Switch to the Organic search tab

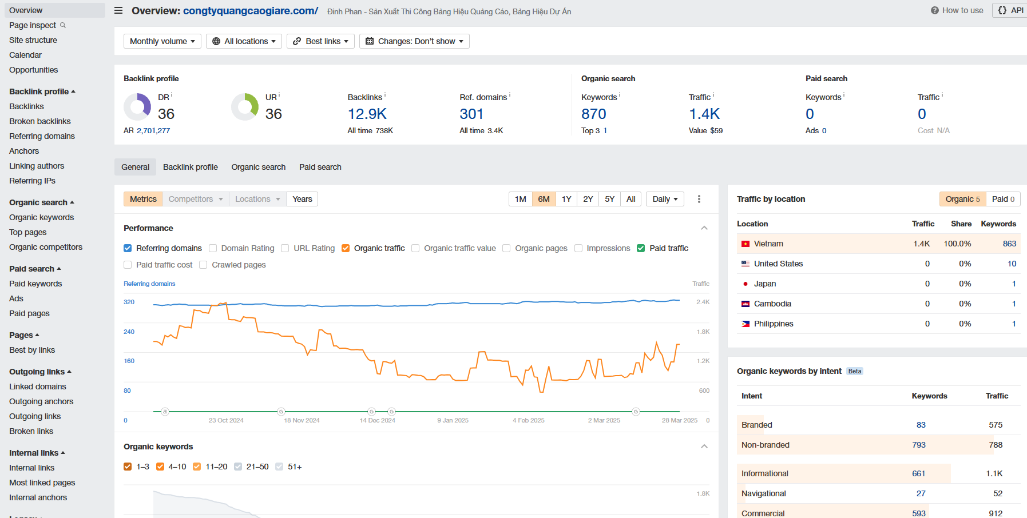point(259,167)
